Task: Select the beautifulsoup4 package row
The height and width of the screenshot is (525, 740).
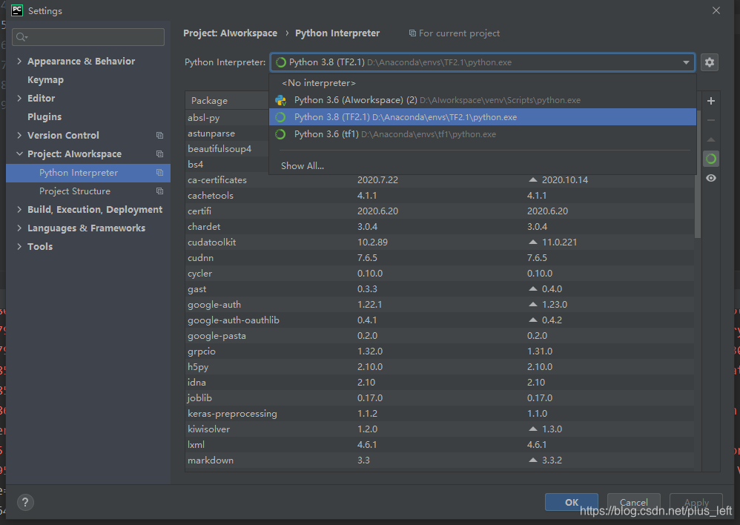Action: click(x=227, y=149)
